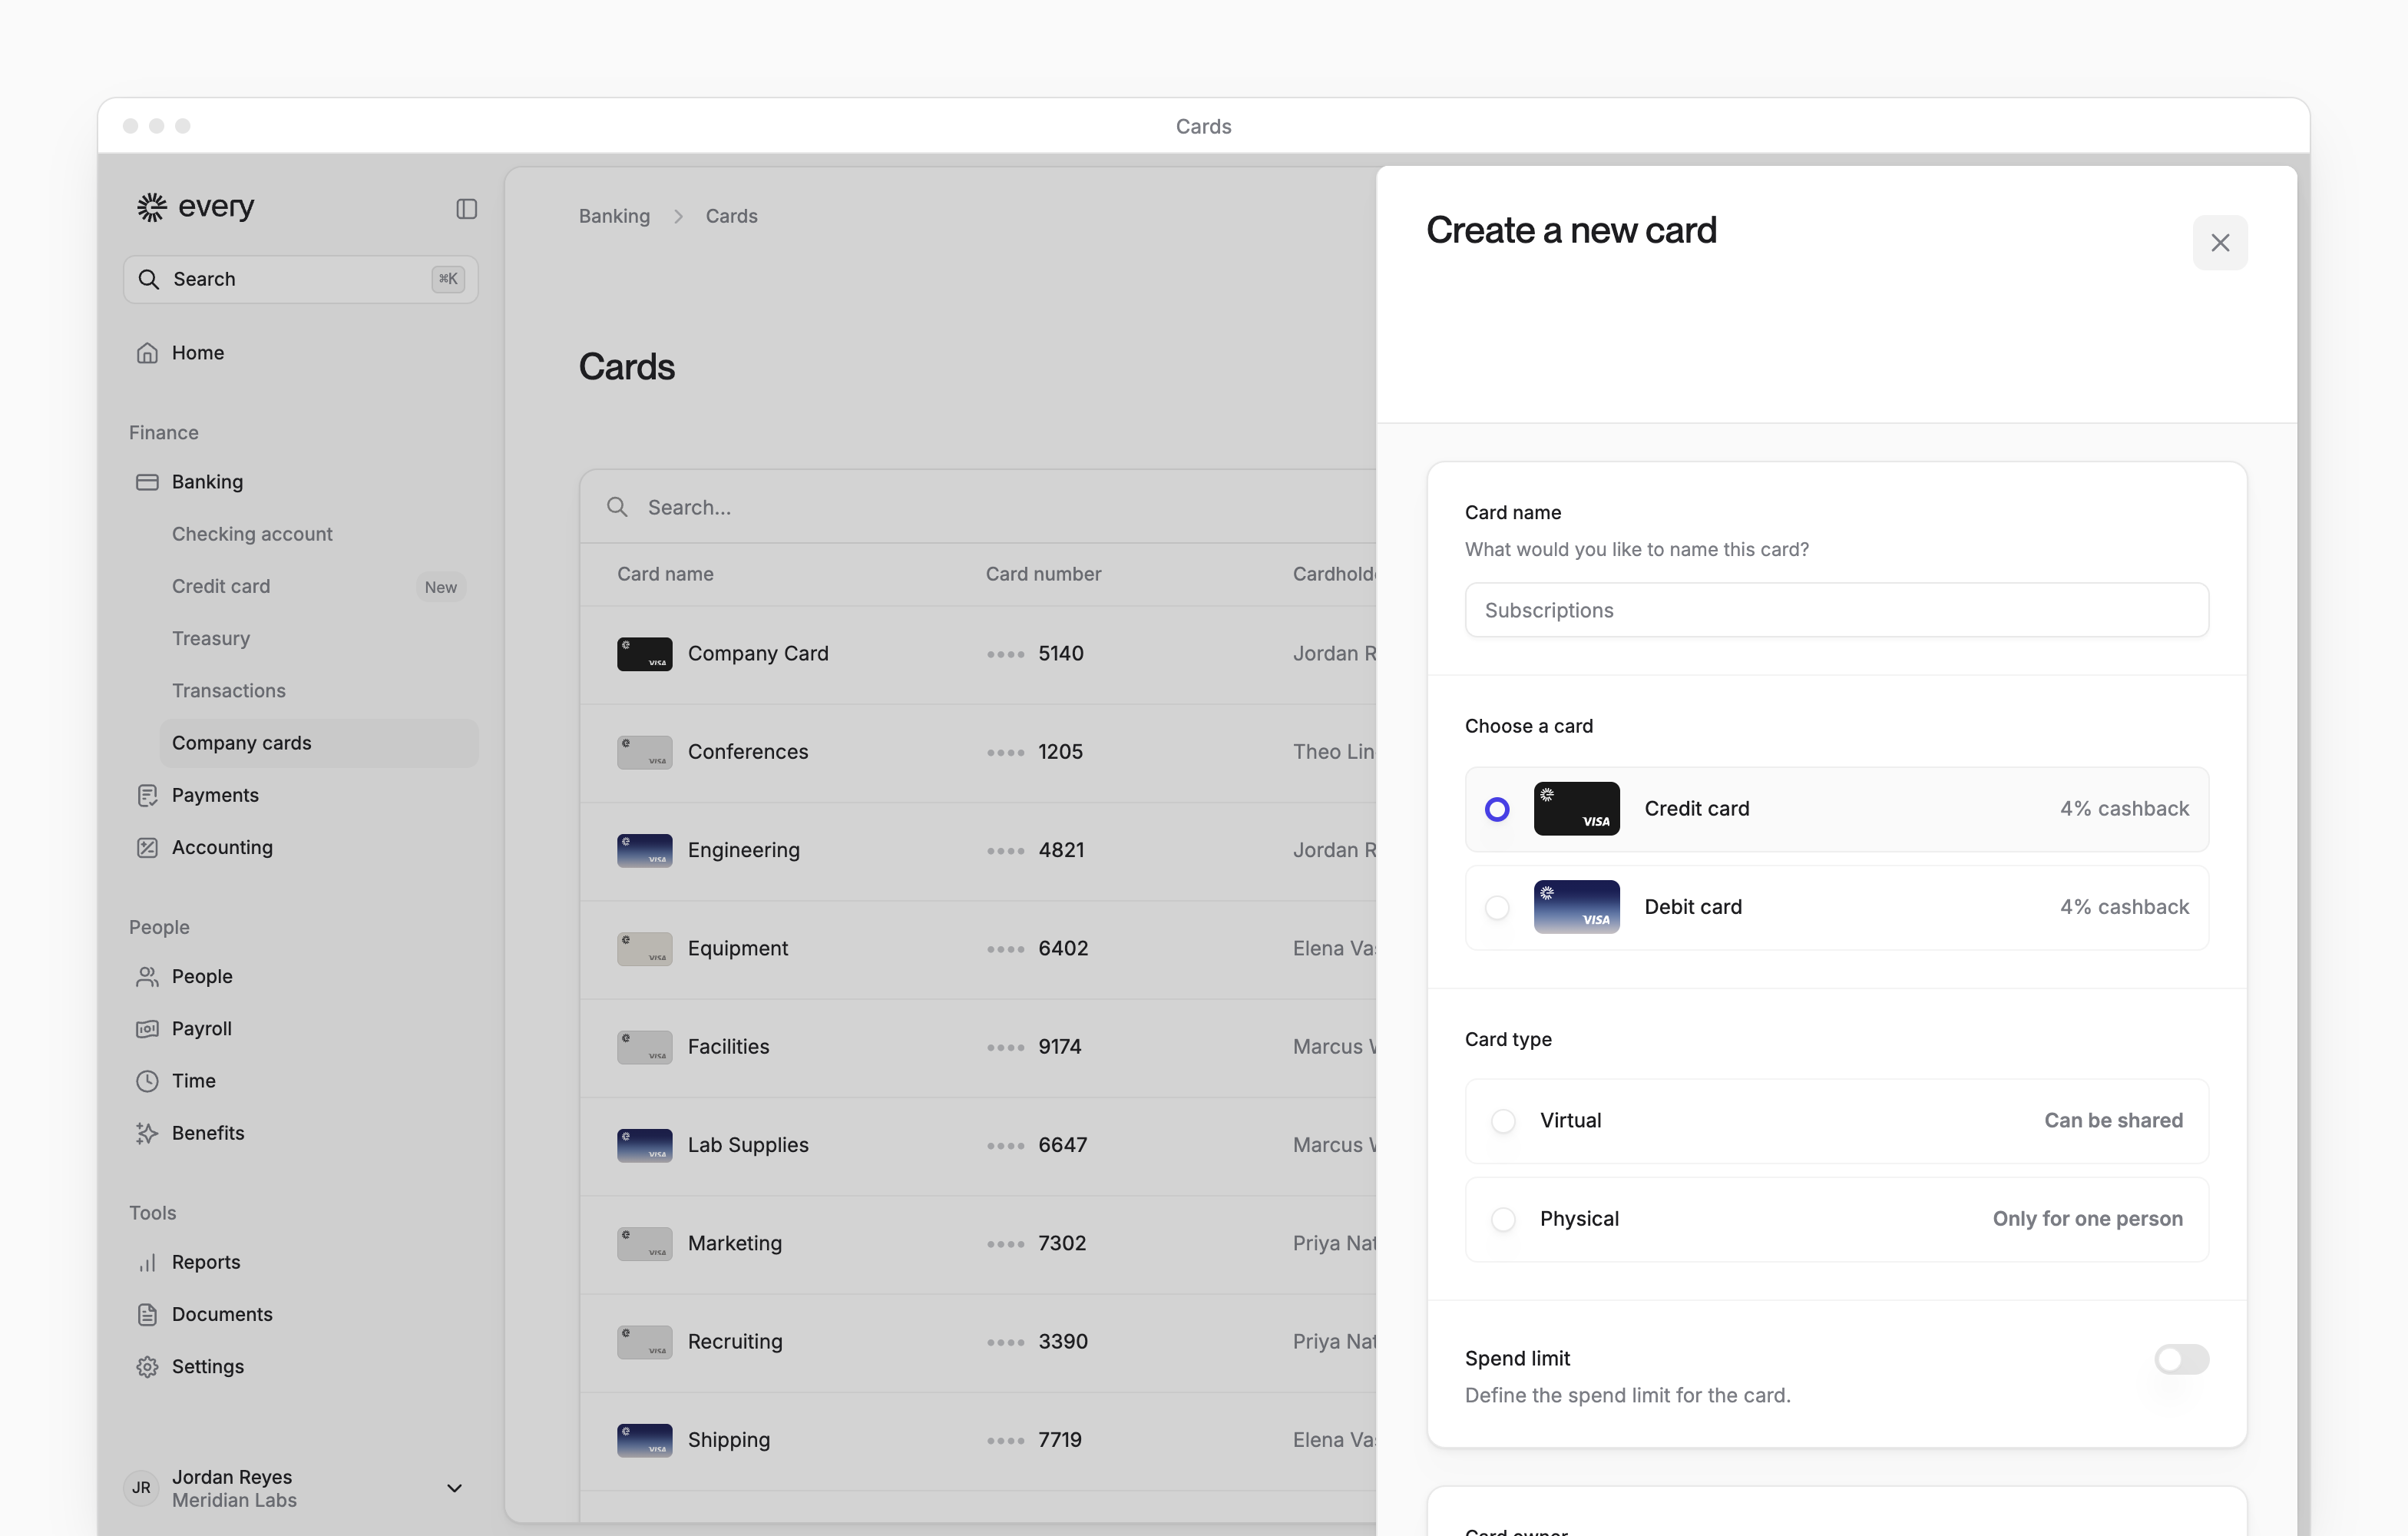Viewport: 2408px width, 1536px height.
Task: Click the Settings gear icon
Action: tap(147, 1366)
